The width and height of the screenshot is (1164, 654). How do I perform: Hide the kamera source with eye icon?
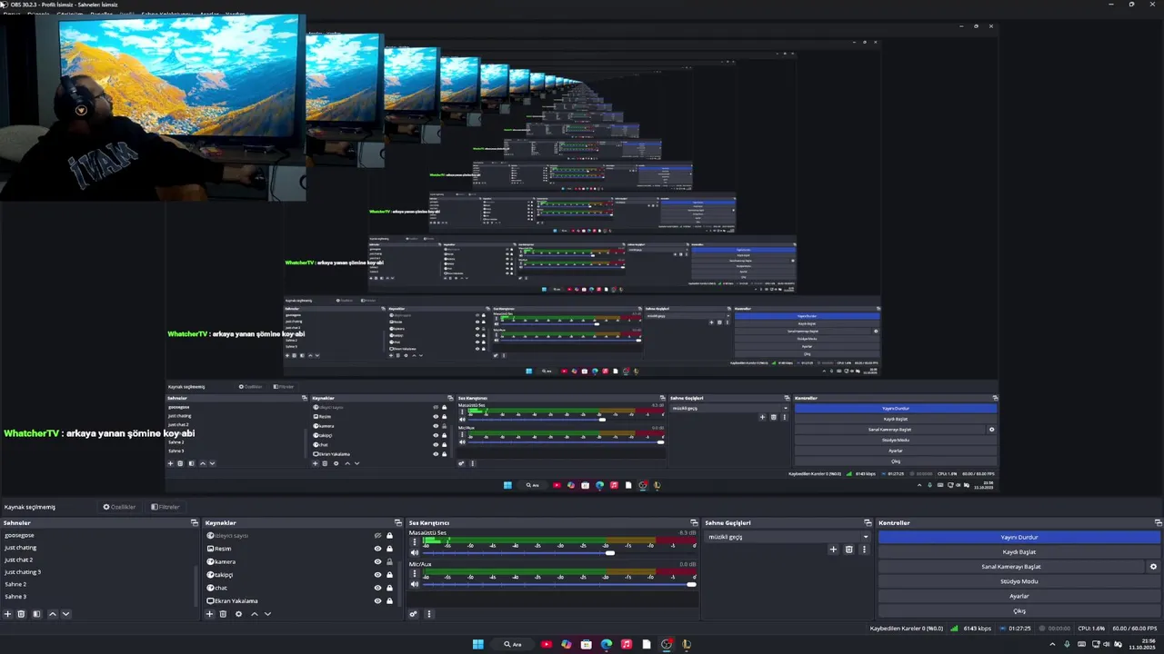pyautogui.click(x=377, y=561)
